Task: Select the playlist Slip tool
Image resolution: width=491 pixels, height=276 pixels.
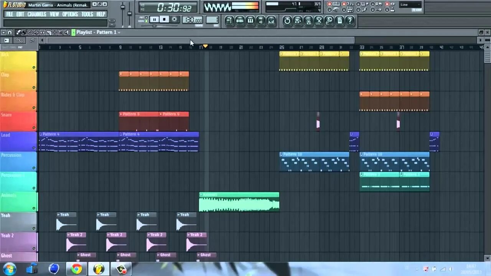Action: [x=42, y=33]
